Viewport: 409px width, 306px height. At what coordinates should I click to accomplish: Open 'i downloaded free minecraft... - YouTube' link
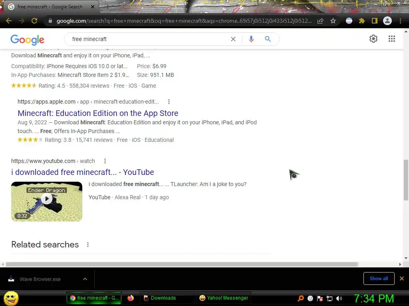[x=82, y=172]
